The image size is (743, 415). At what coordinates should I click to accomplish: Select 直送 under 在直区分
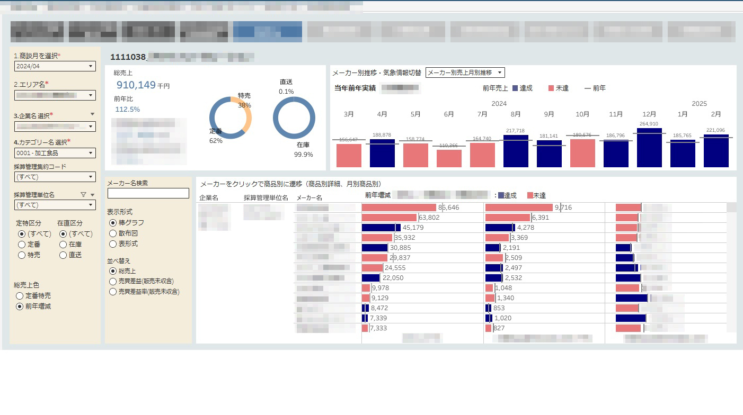click(x=63, y=255)
